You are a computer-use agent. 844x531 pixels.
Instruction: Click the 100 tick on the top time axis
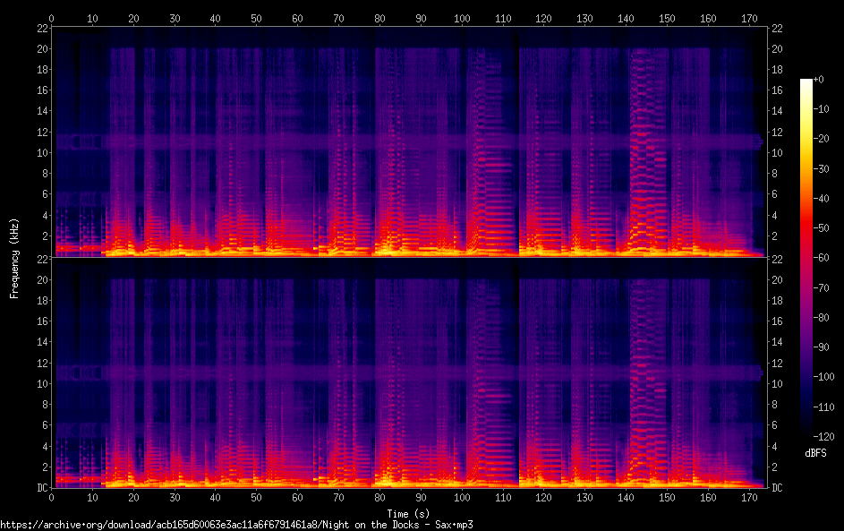pyautogui.click(x=461, y=18)
